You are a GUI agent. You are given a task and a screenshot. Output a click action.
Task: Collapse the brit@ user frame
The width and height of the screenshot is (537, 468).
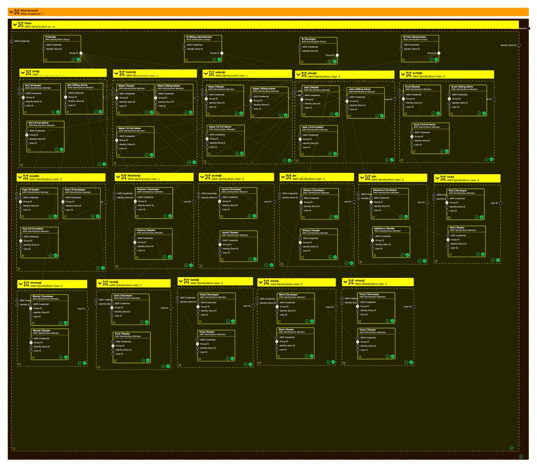point(22,72)
